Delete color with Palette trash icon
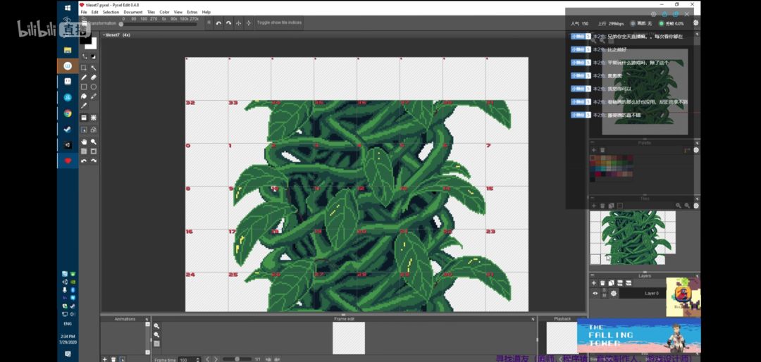The width and height of the screenshot is (761, 362). point(602,150)
